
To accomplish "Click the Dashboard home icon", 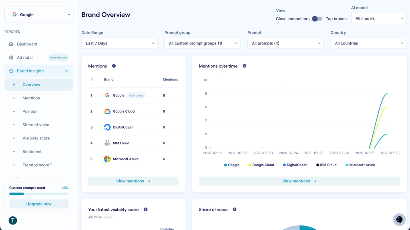I will click(x=11, y=44).
